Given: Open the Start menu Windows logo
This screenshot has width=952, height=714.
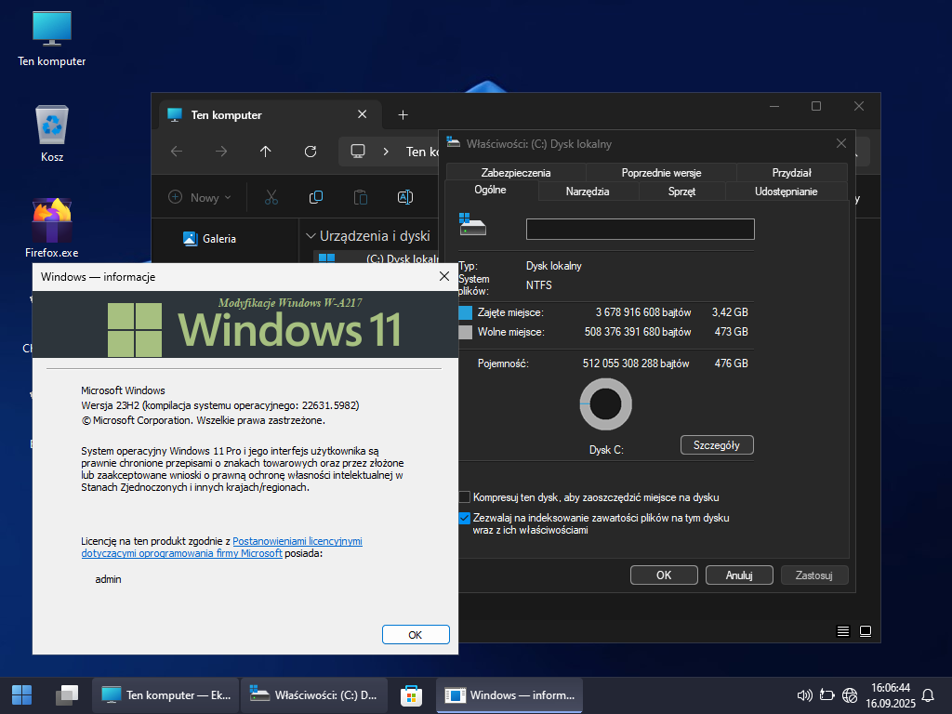Looking at the screenshot, I should pyautogui.click(x=21, y=694).
